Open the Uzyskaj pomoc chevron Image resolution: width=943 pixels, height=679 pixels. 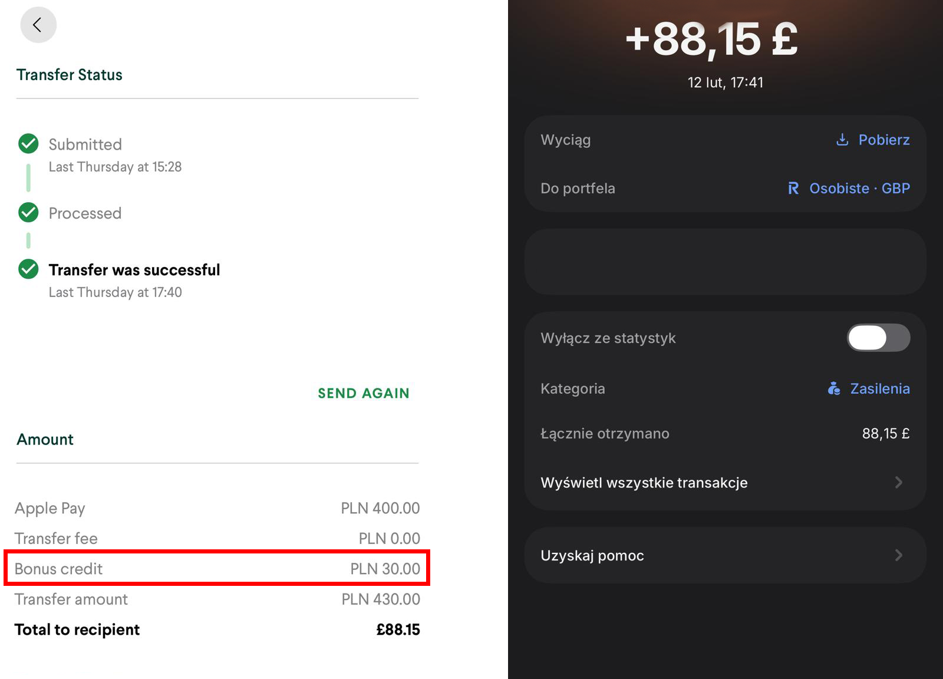[898, 555]
